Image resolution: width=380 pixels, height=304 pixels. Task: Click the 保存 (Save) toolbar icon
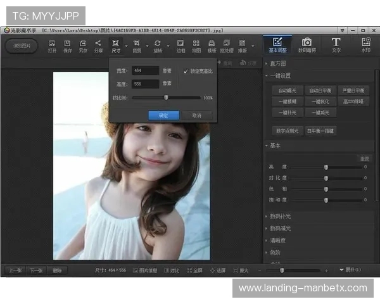[x=67, y=44]
